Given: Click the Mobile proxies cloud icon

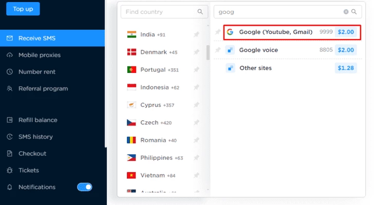Looking at the screenshot, I should click(10, 55).
